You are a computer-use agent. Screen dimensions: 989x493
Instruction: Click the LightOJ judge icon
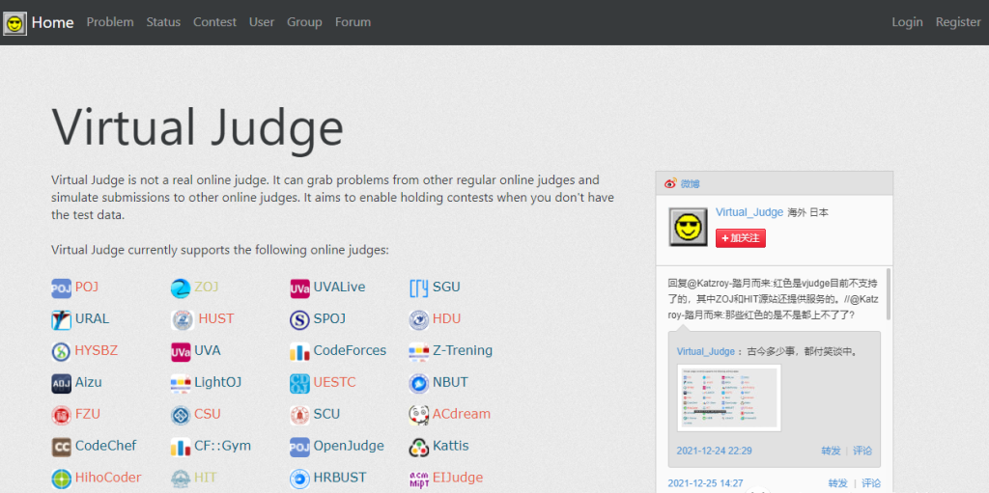point(181,383)
